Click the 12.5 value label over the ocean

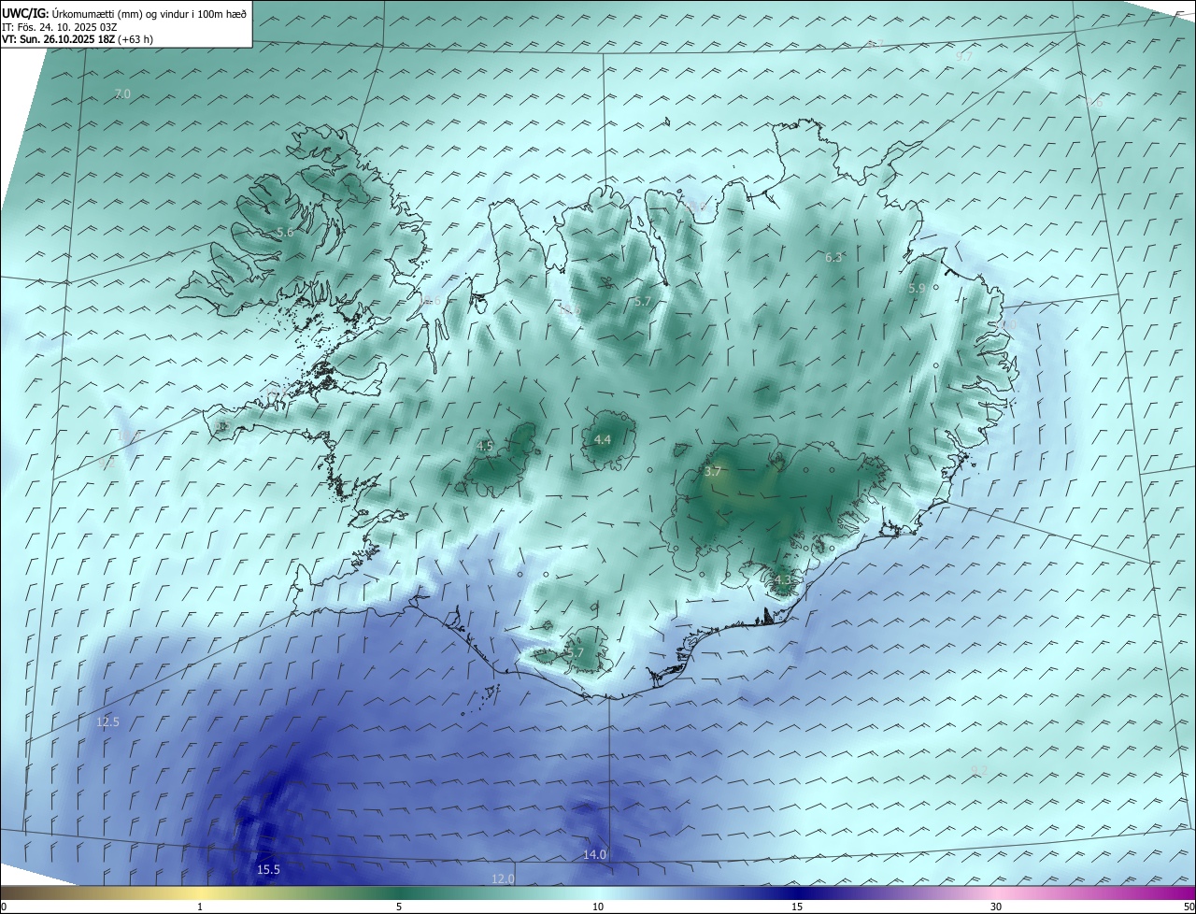108,722
